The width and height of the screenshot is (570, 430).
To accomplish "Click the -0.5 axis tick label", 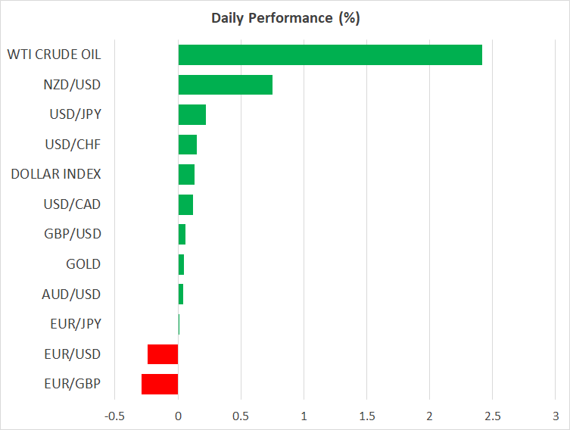I will pyautogui.click(x=115, y=416).
